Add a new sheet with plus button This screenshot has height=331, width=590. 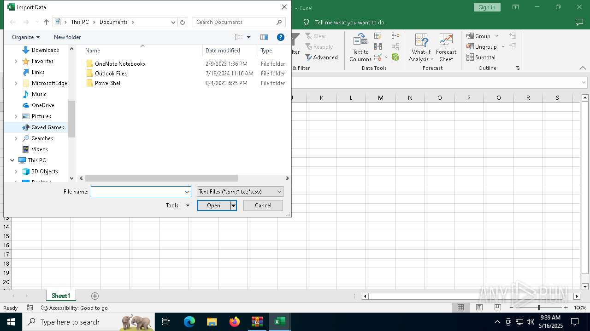click(x=95, y=296)
